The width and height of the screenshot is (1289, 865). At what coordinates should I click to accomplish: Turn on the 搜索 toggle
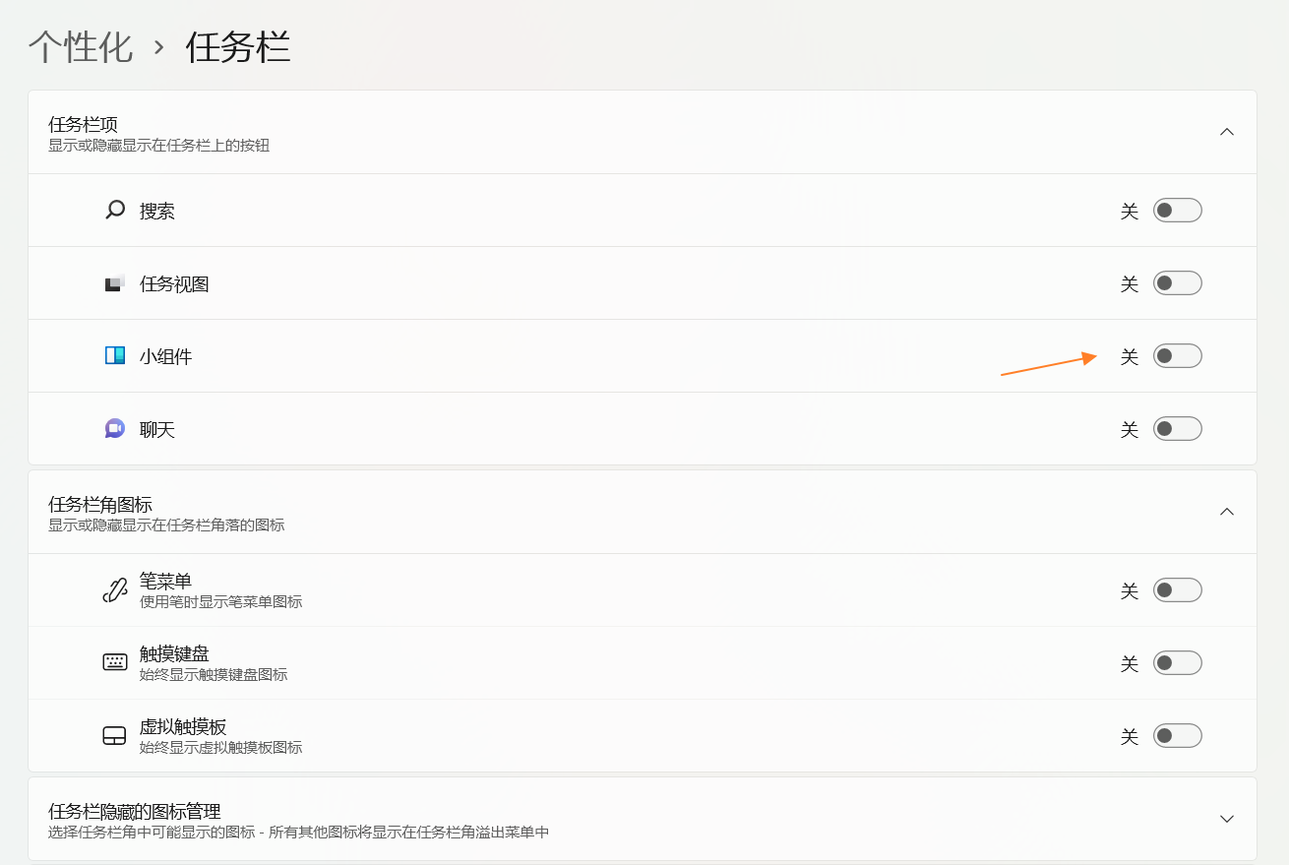point(1178,210)
